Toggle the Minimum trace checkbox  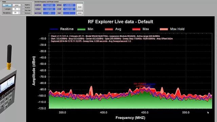[x=23, y=13]
